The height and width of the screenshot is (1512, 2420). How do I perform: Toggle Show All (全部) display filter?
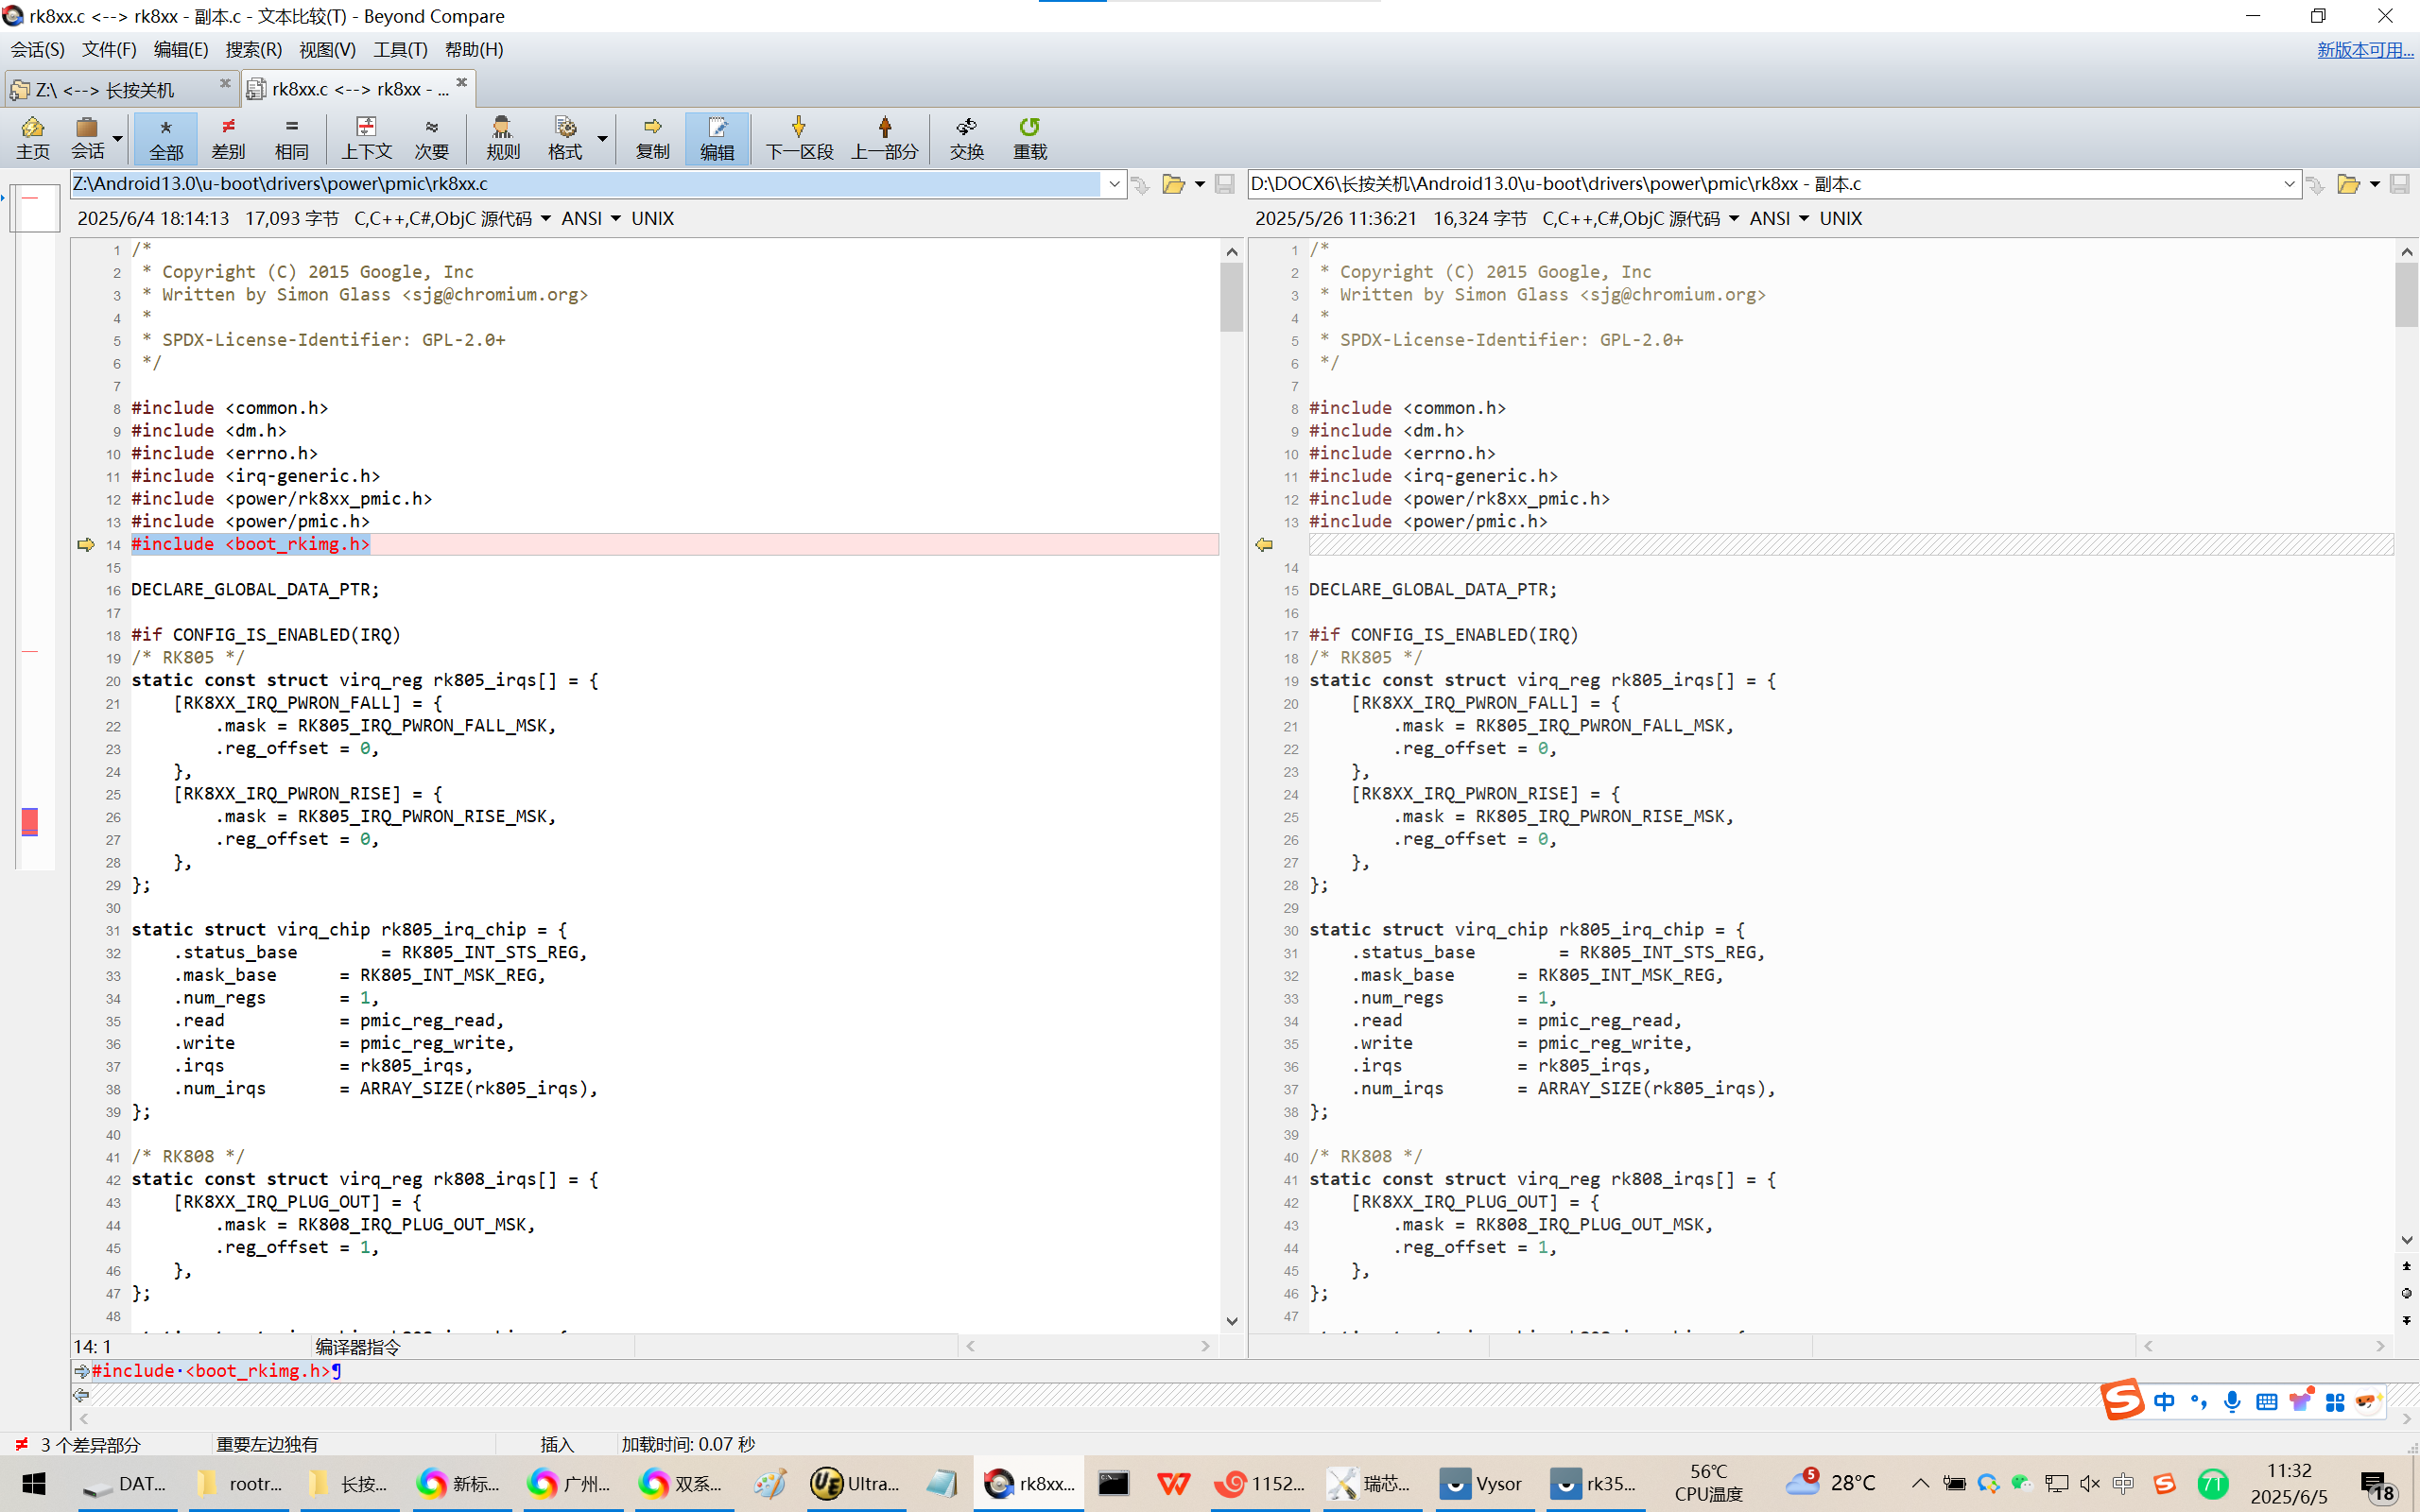[166, 137]
